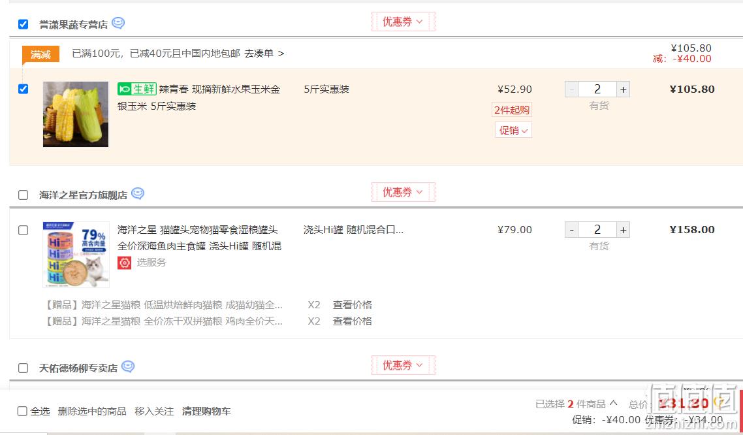Uncheck the 誉潇果蔬专营店 store checkbox
Image resolution: width=743 pixels, height=435 pixels.
click(x=24, y=24)
